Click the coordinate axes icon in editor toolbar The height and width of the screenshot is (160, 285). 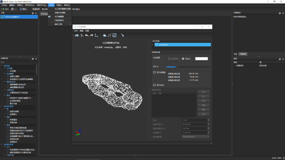[x=96, y=35]
